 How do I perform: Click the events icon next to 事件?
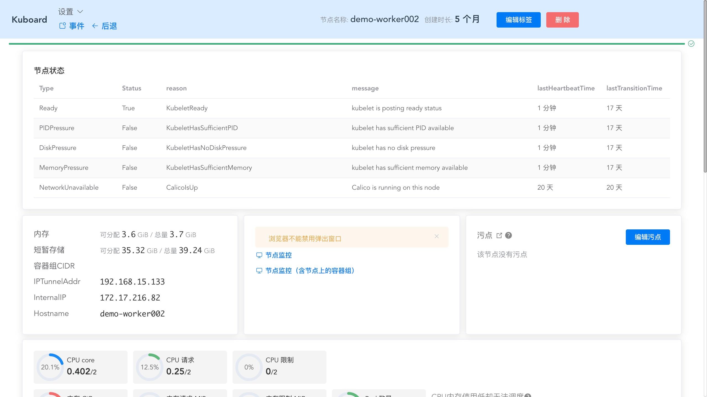coord(63,26)
